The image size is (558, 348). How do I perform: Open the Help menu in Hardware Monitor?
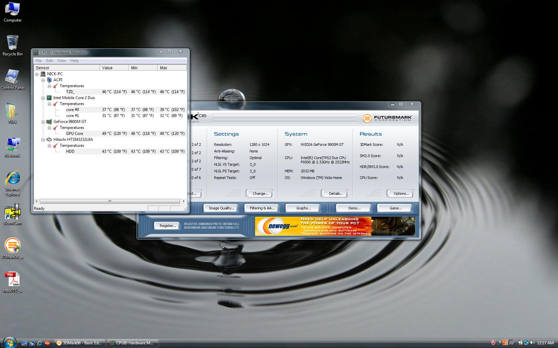click(x=74, y=61)
